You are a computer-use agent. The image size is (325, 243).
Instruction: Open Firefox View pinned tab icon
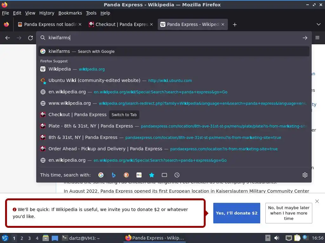point(6,24)
